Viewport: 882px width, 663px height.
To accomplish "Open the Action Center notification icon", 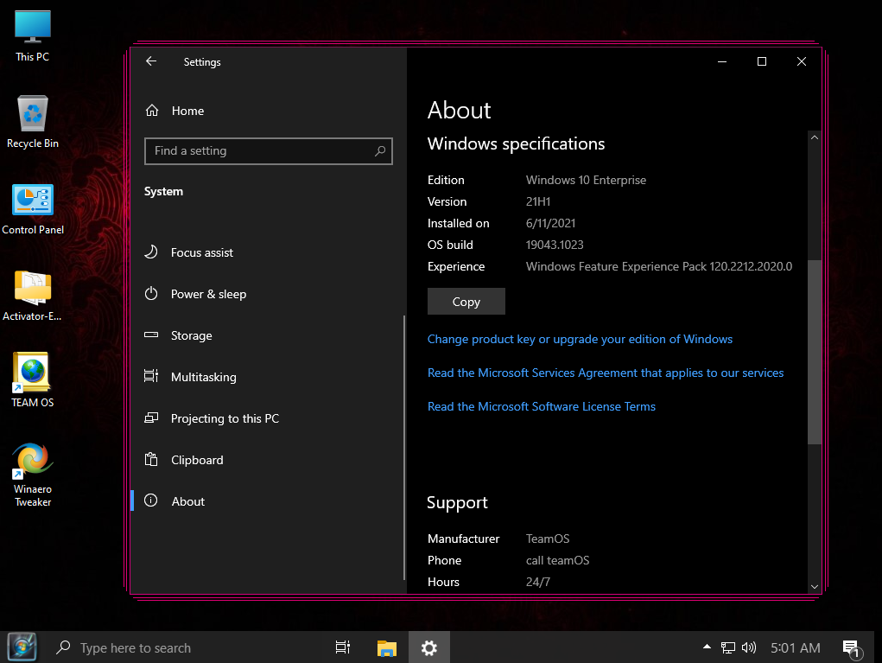I will coord(852,649).
